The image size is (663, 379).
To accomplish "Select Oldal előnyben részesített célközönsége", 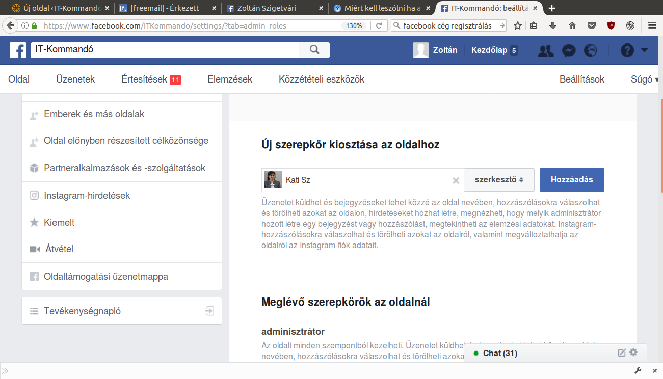I will click(122, 141).
